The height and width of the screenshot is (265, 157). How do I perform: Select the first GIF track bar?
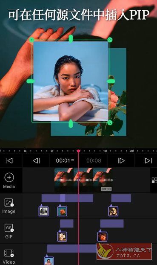tap(67, 224)
